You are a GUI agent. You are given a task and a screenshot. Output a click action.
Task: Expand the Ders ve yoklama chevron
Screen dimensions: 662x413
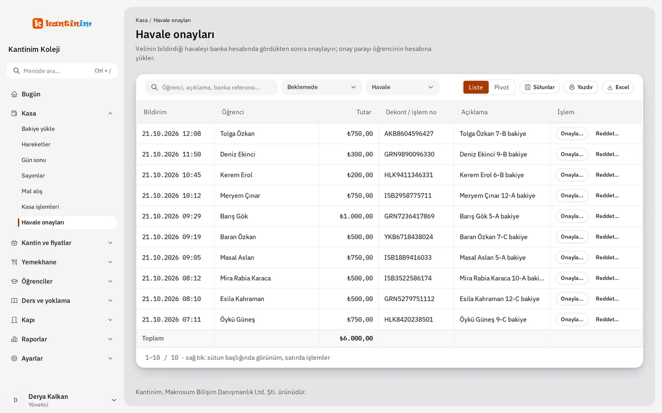pos(110,300)
